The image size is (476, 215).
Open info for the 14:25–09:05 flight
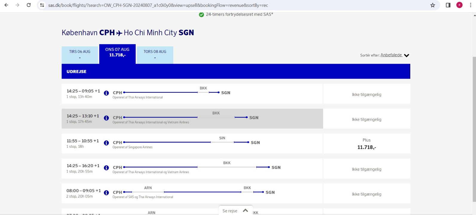point(106,93)
